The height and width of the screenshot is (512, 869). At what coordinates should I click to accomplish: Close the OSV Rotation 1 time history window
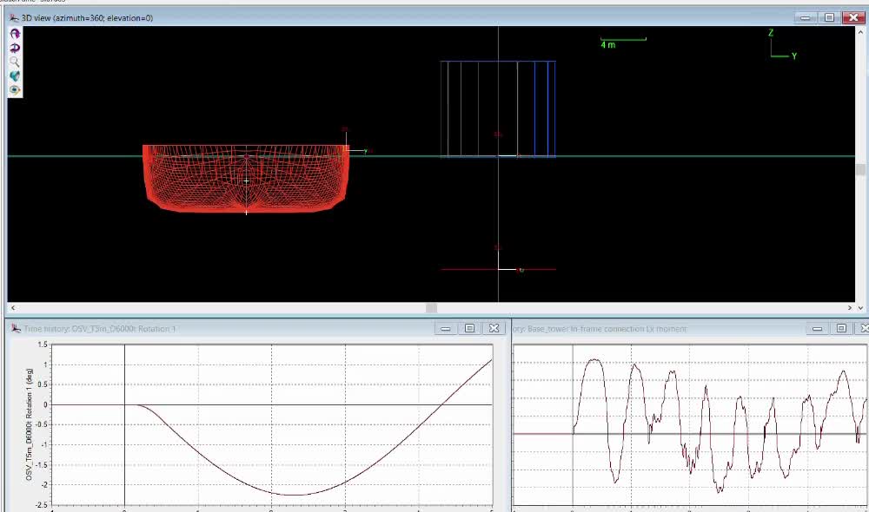point(494,329)
